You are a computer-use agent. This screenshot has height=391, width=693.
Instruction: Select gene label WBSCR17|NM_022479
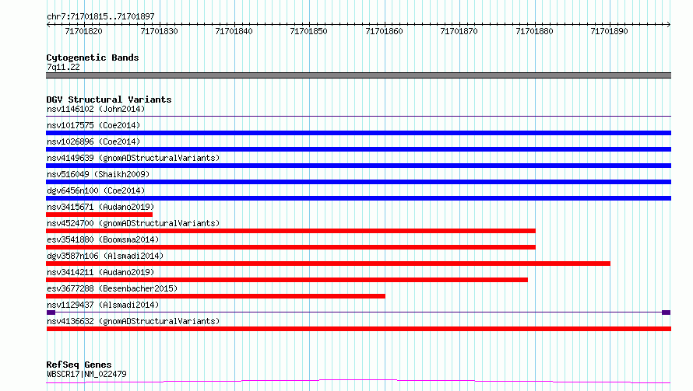[86, 374]
